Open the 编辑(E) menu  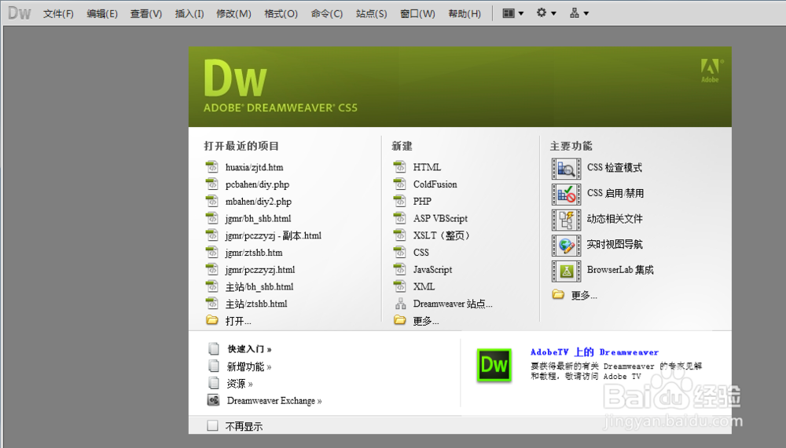point(101,13)
